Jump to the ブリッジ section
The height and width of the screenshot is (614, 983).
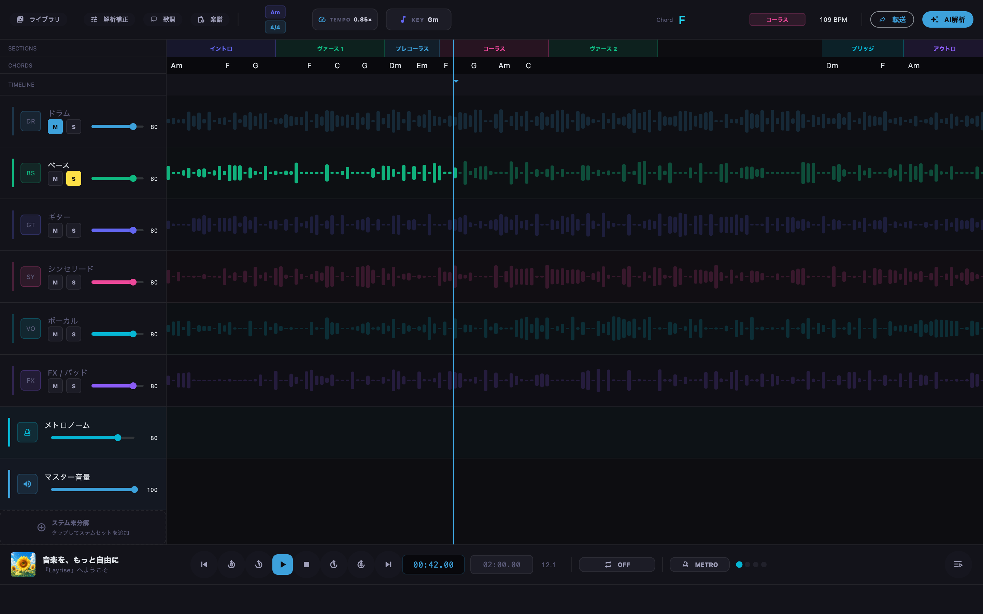pos(863,48)
